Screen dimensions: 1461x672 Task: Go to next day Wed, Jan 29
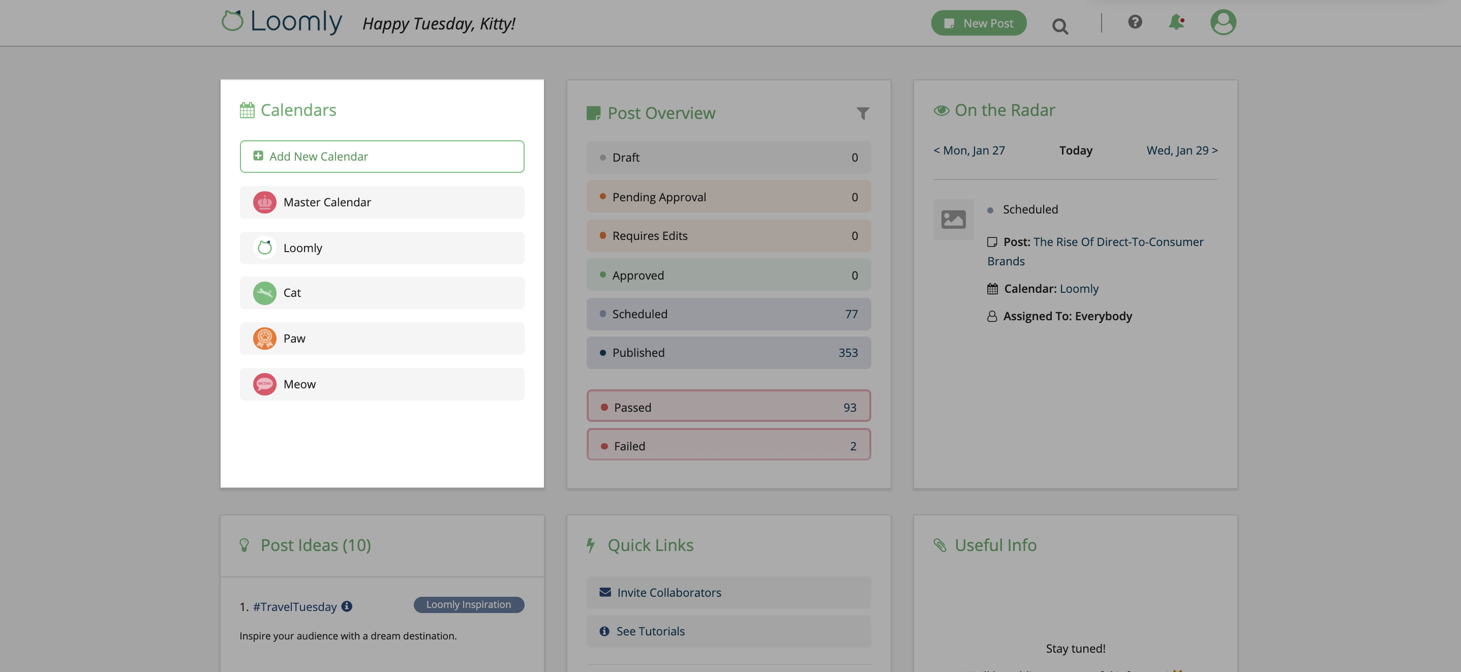pos(1182,150)
